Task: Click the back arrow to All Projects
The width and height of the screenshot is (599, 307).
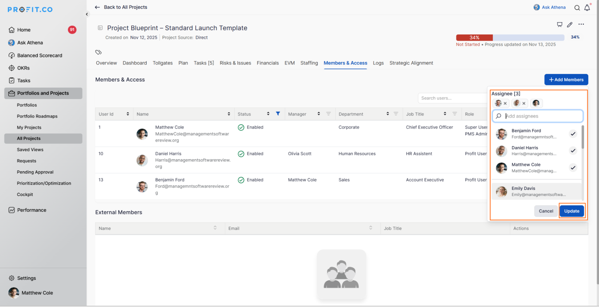Action: tap(97, 7)
